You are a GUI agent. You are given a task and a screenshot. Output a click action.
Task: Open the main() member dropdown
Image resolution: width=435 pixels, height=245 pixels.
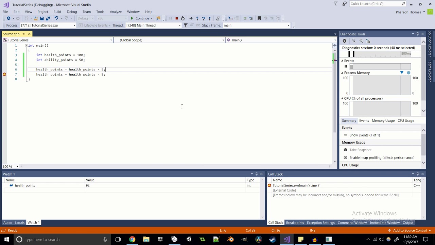pos(281,40)
